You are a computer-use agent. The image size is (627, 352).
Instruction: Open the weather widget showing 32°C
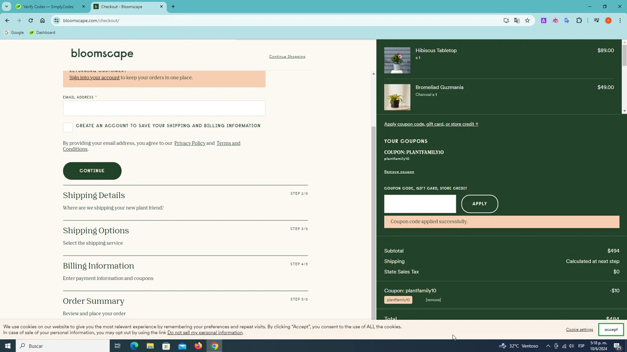519,346
